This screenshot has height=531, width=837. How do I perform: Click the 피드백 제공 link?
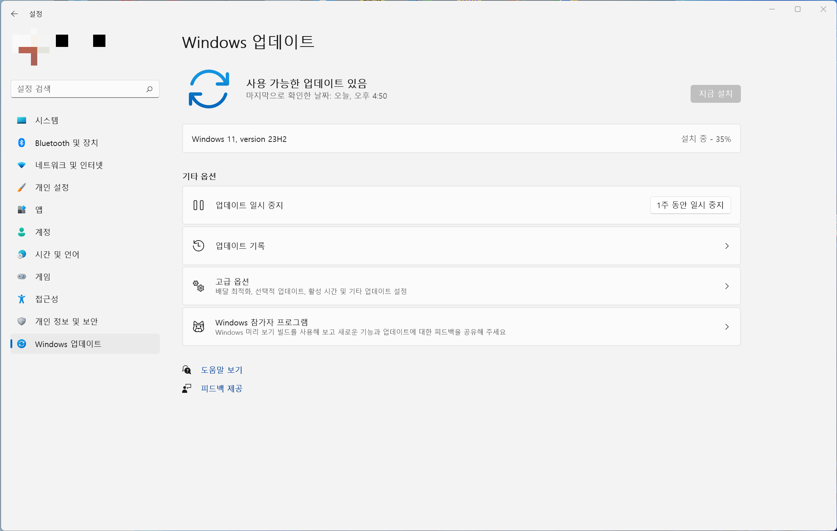(x=222, y=388)
